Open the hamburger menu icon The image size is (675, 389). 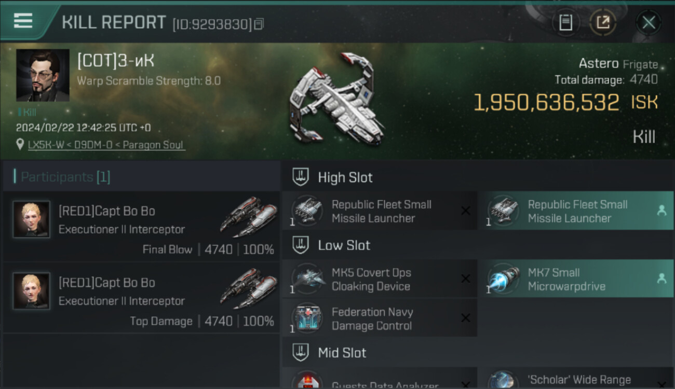click(x=23, y=21)
